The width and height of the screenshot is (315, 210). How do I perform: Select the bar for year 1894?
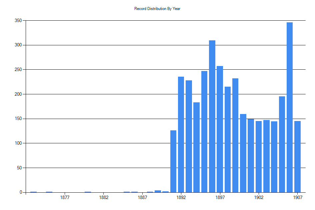point(196,147)
